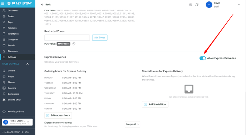The width and height of the screenshot is (246, 135).
Task: Open the Herbal Greens store selector
Action: coord(18,122)
